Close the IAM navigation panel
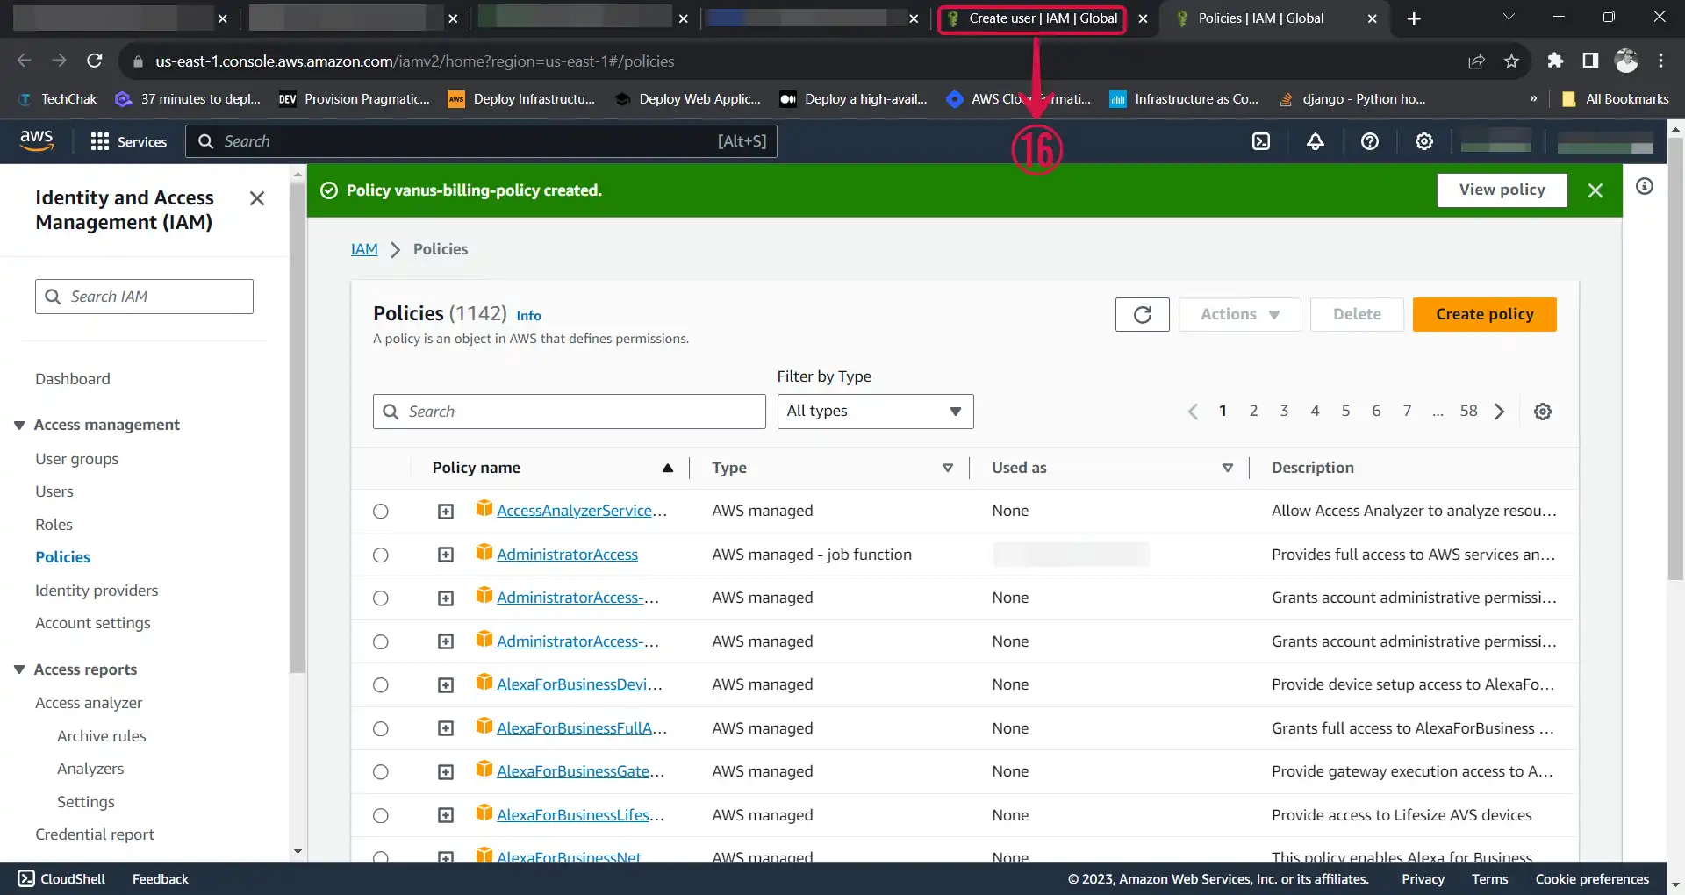This screenshot has height=895, width=1685. pos(257,198)
